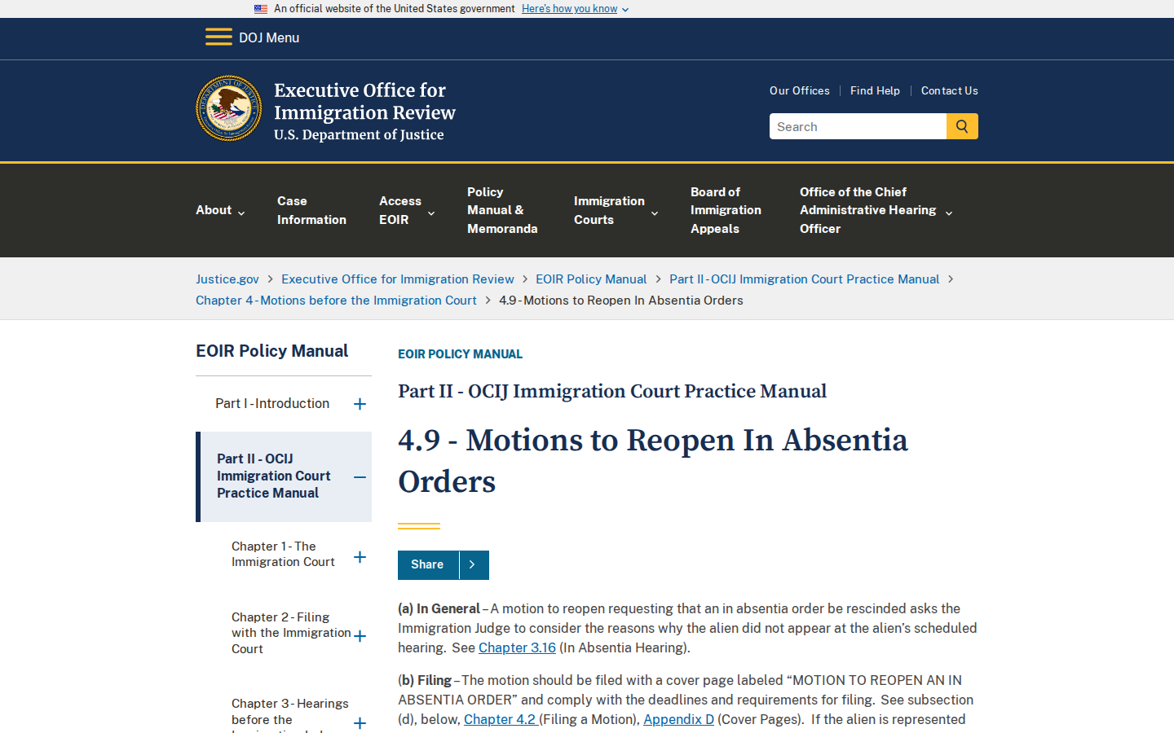Open Chapter 4 - Motions before the Immigration Court breadcrumb
This screenshot has height=733, width=1174.
[336, 300]
